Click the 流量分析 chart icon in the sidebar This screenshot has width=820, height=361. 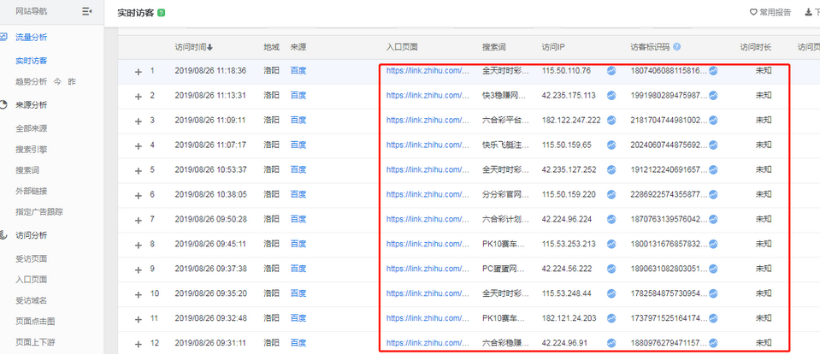pos(5,37)
